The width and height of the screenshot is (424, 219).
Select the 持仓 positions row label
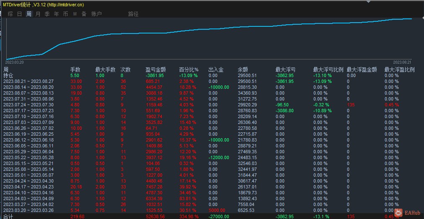click(8, 75)
